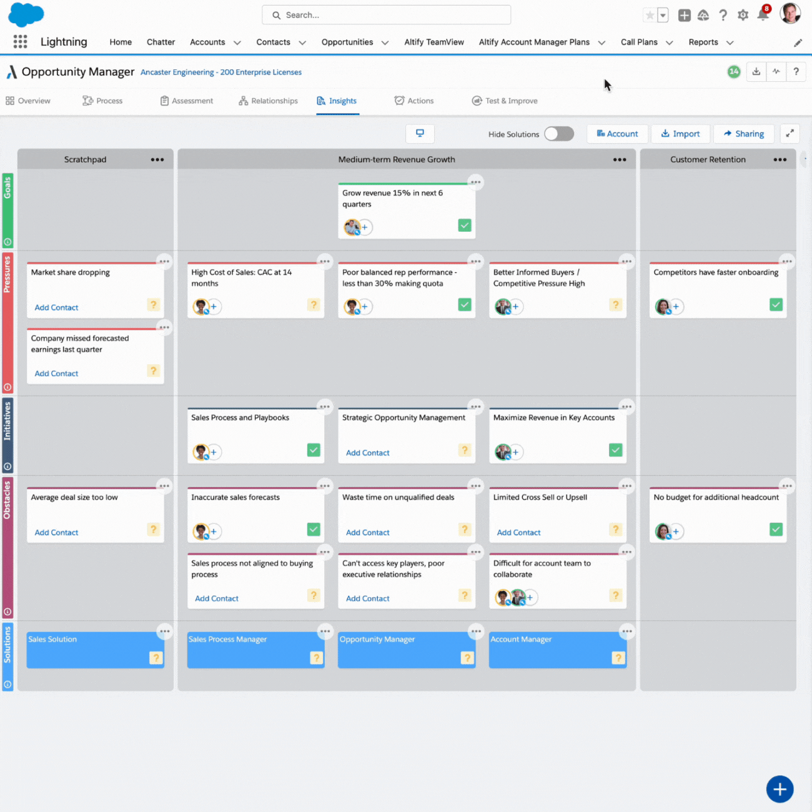Open the App Launcher grid icon
Image resolution: width=812 pixels, height=812 pixels.
pos(20,42)
